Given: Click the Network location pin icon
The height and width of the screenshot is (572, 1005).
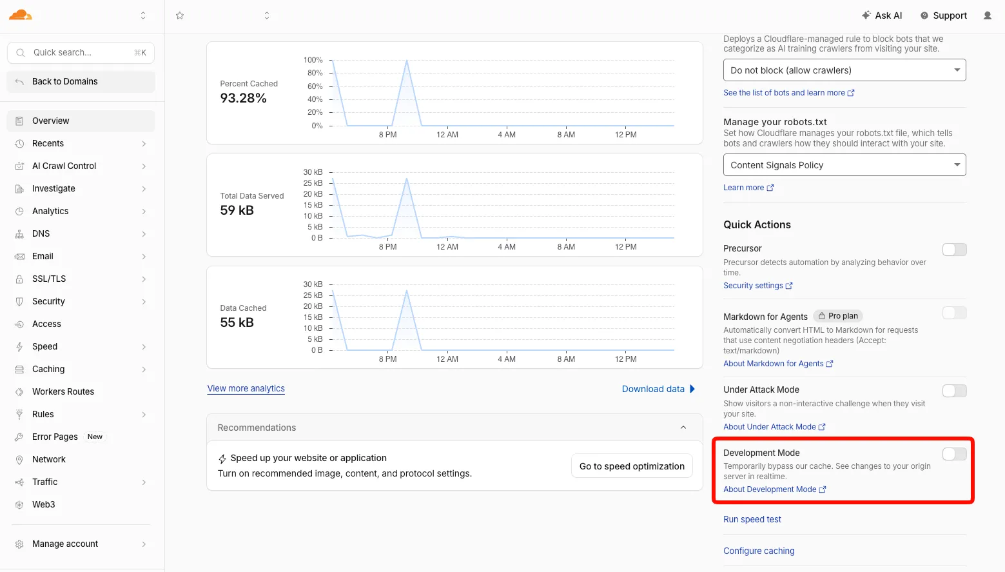Looking at the screenshot, I should tap(19, 459).
